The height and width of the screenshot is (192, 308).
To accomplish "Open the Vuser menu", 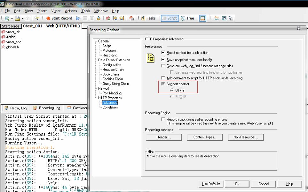I will click(x=56, y=11).
